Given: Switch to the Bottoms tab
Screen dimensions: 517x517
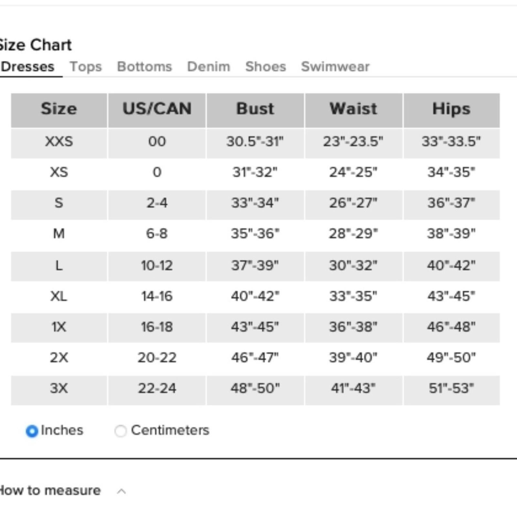Looking at the screenshot, I should (144, 67).
